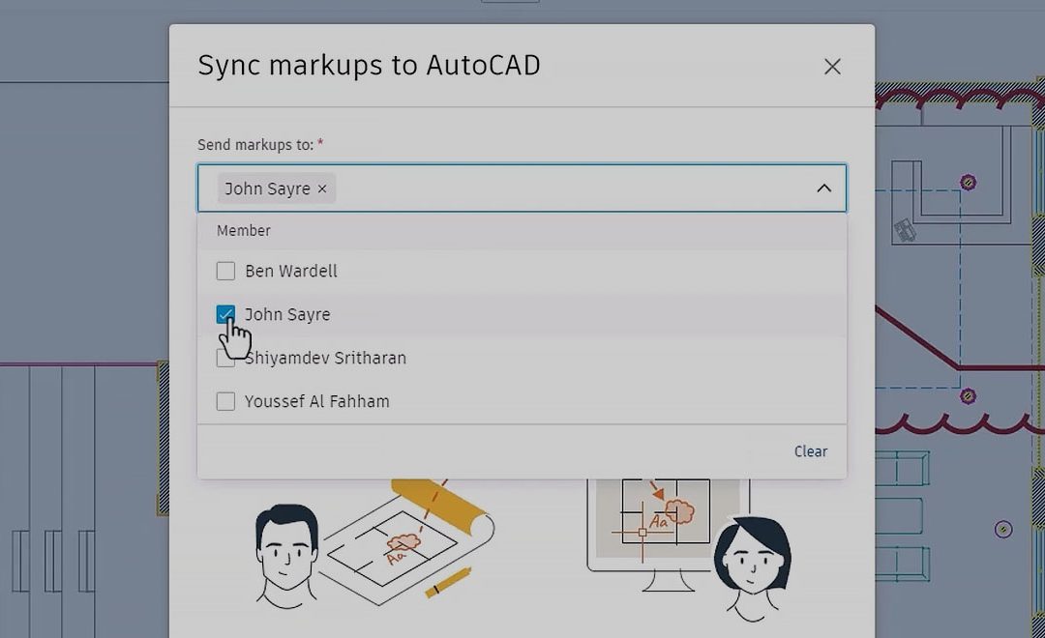The height and width of the screenshot is (638, 1045).
Task: Tick the Shiyamdev Sritharan checkbox
Action: [x=225, y=359]
